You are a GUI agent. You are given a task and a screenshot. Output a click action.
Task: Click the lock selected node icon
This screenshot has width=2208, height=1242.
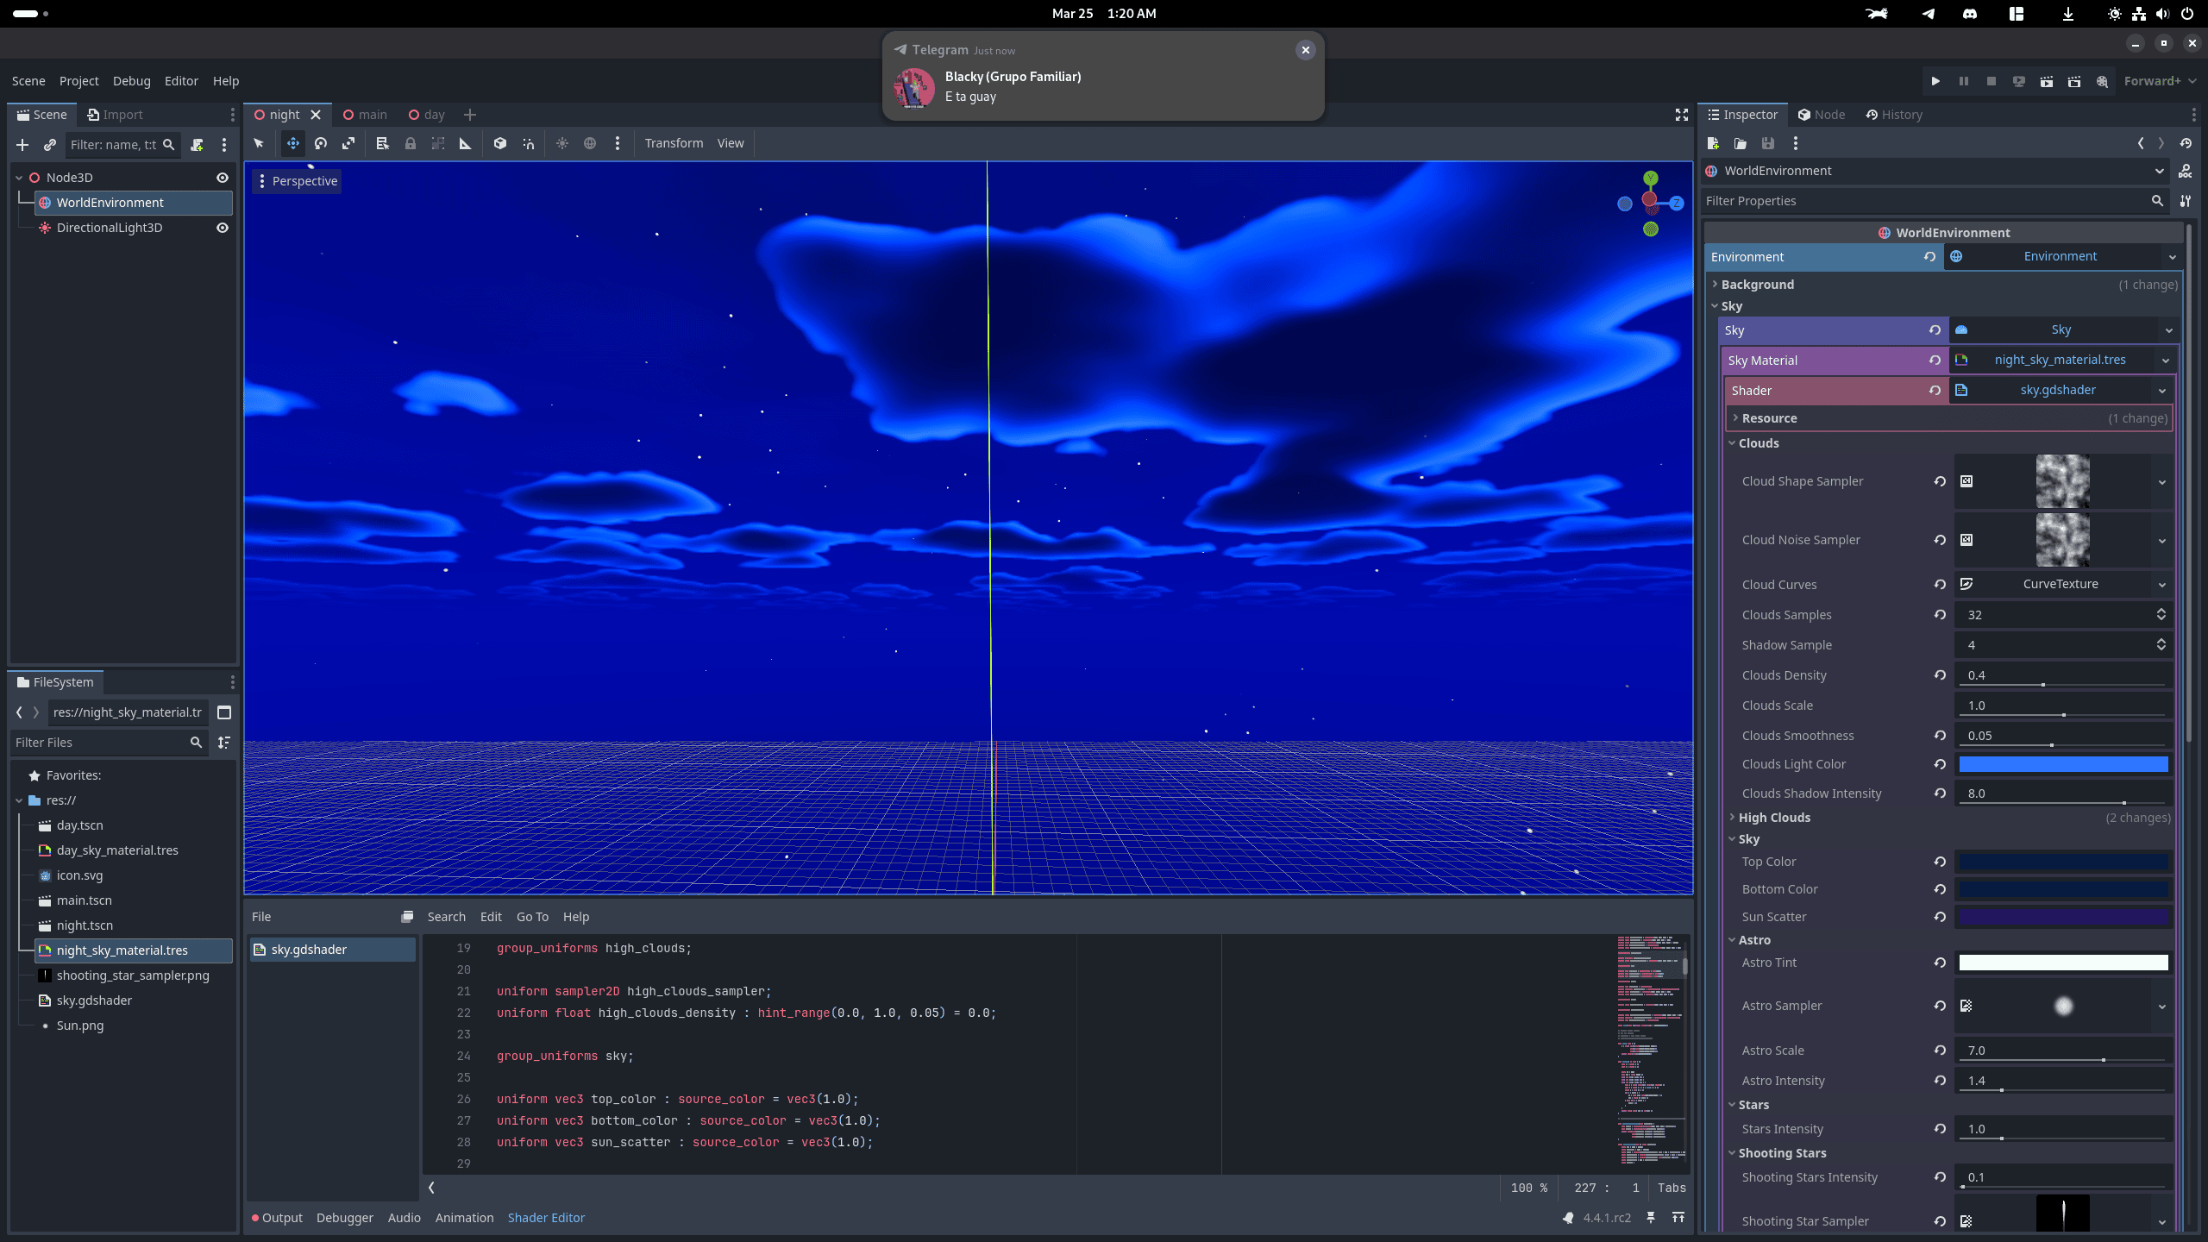tap(411, 143)
